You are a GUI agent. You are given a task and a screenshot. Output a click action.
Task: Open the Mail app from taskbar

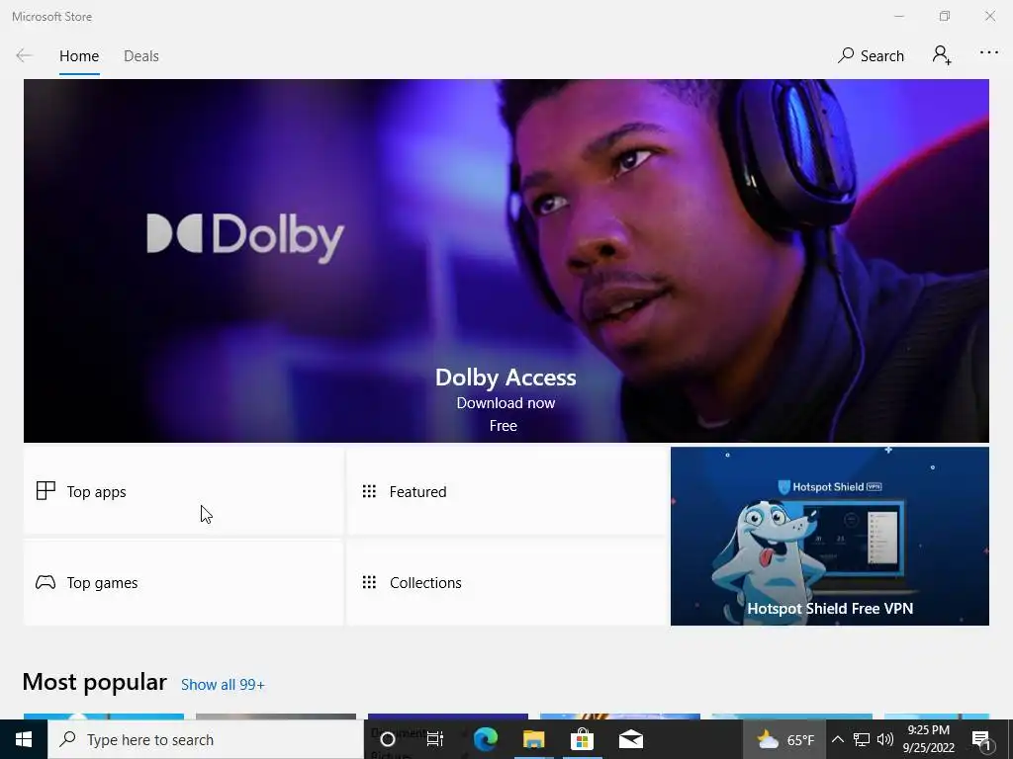630,739
